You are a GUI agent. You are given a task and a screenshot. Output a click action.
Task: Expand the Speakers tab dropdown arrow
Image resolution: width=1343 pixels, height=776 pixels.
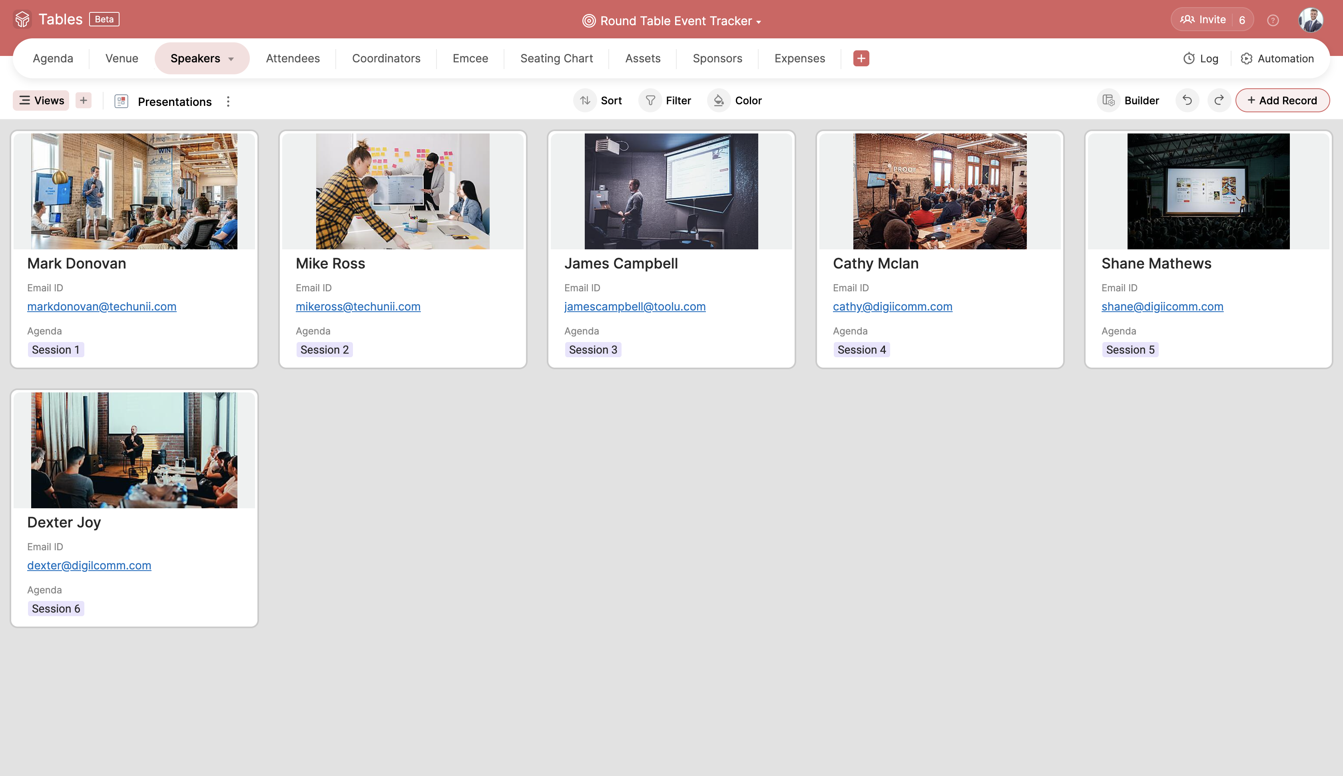pyautogui.click(x=231, y=59)
